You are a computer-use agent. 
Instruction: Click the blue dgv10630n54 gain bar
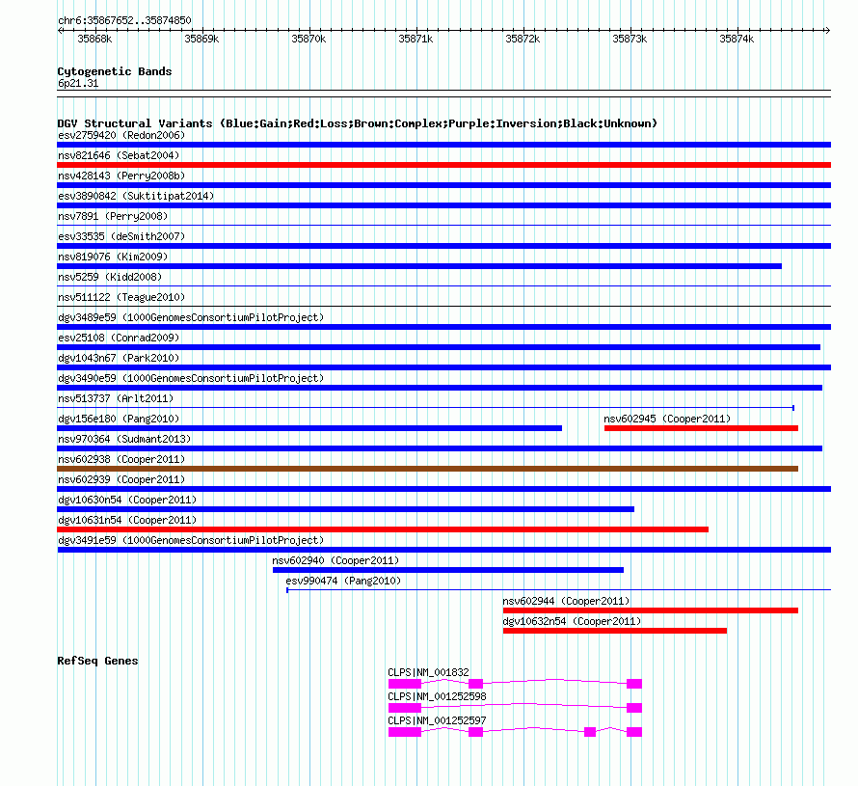(345, 509)
